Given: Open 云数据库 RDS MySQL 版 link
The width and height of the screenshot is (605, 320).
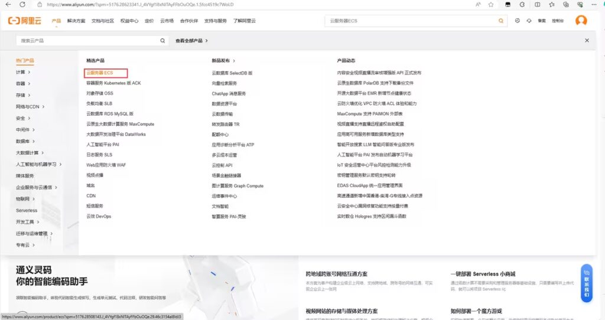Looking at the screenshot, I should point(109,114).
